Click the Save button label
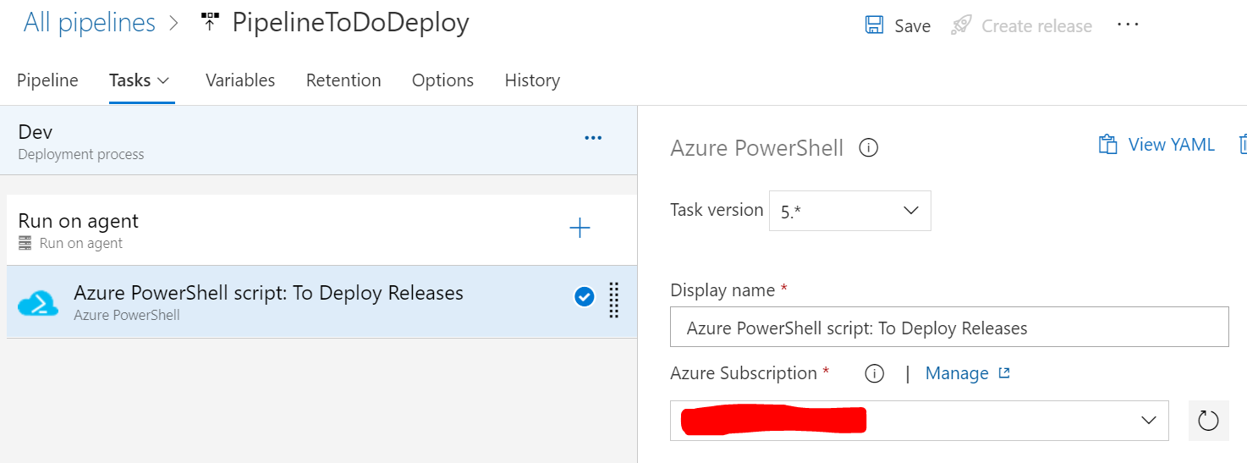Image resolution: width=1247 pixels, height=463 pixels. pyautogui.click(x=912, y=26)
